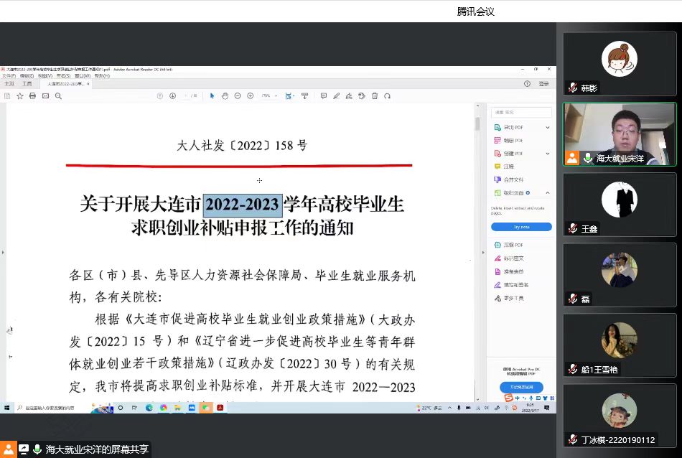Open the 更多工具 item
Screen dimensions: 682x458
pos(509,299)
